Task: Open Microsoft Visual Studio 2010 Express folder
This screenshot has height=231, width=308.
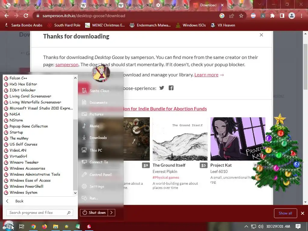Action: 38,108
